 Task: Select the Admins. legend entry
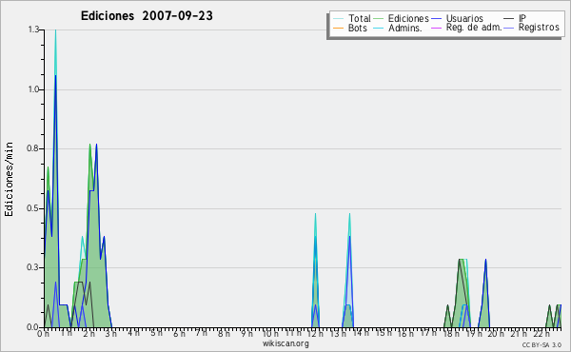click(x=398, y=28)
